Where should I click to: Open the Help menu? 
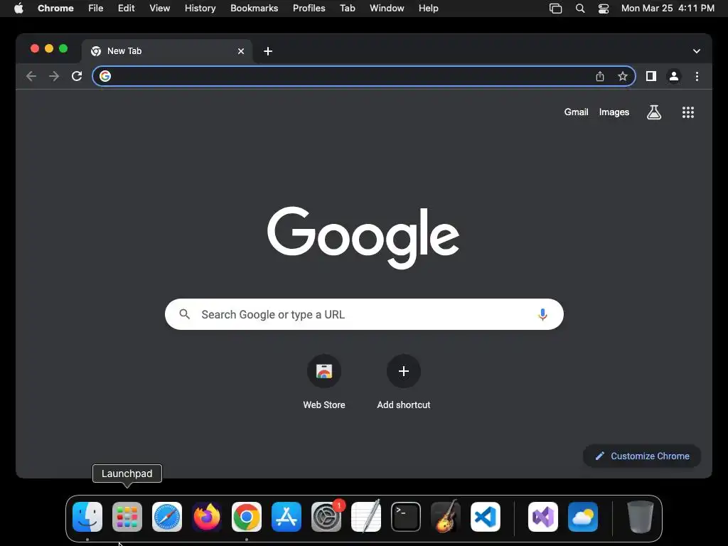pyautogui.click(x=428, y=9)
